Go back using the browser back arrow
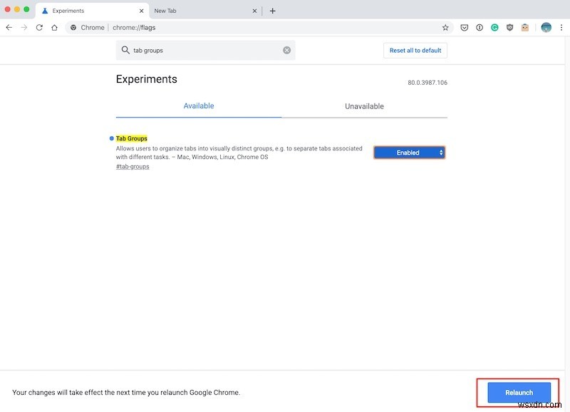The height and width of the screenshot is (412, 570). (x=9, y=28)
